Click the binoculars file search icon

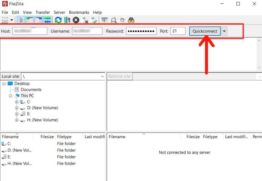click(x=131, y=20)
